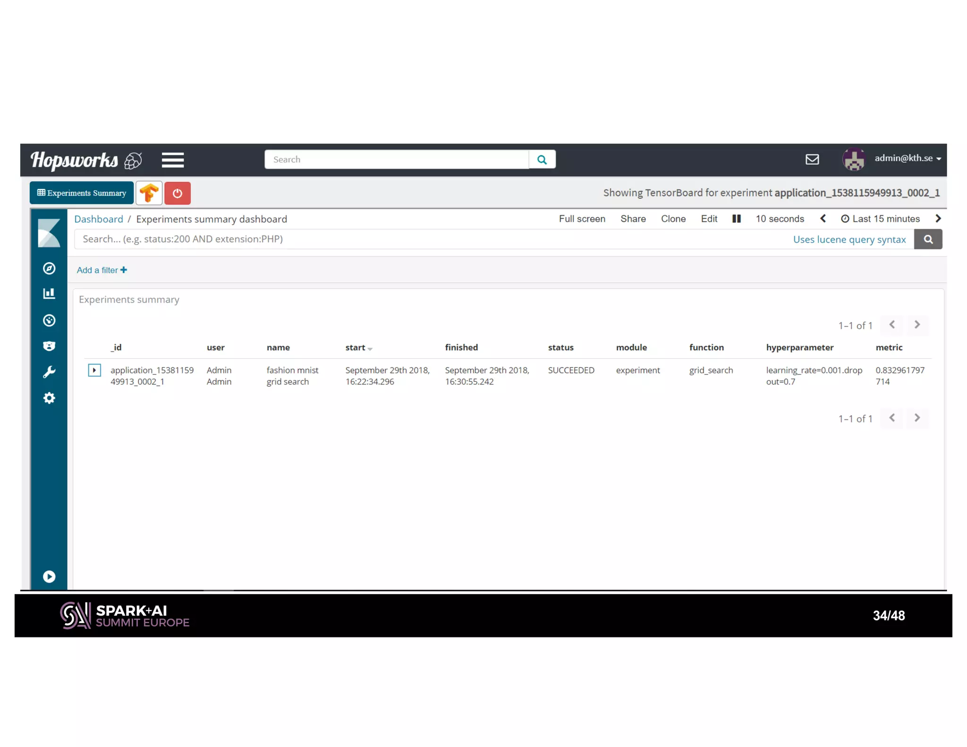Click the lucene query search input field

(425, 239)
